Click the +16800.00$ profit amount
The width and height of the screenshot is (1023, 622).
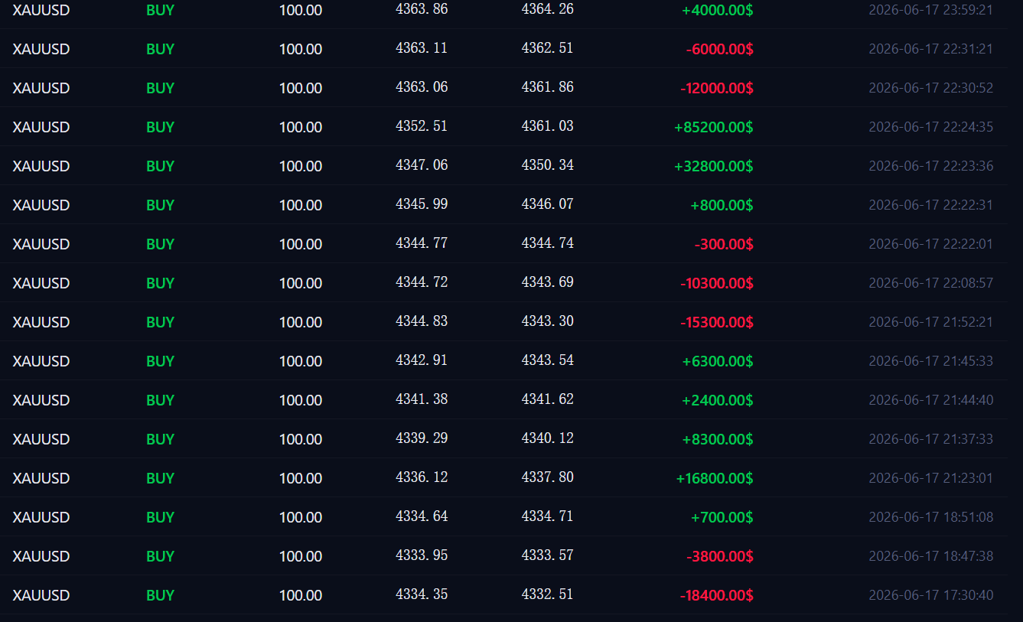point(714,478)
